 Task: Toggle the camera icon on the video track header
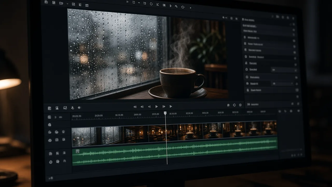[x=57, y=140]
